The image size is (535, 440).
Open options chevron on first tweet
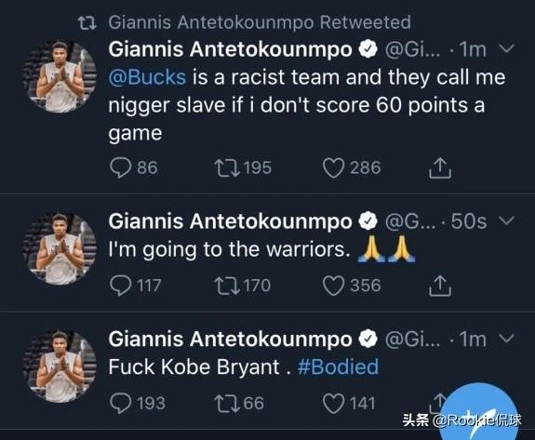click(506, 49)
